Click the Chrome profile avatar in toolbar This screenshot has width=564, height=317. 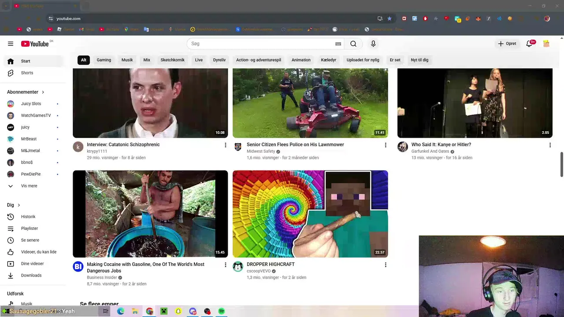tap(547, 18)
